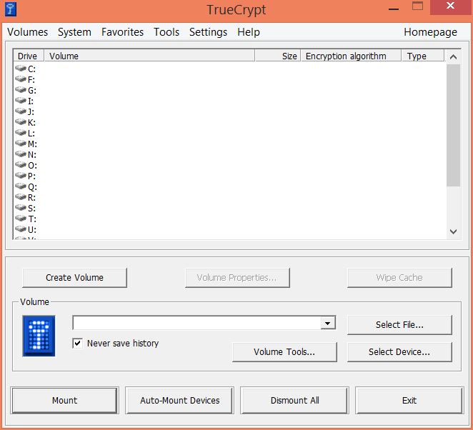473x430 pixels.
Task: Maximize the TrueCrypt window
Action: pyautogui.click(x=417, y=6)
